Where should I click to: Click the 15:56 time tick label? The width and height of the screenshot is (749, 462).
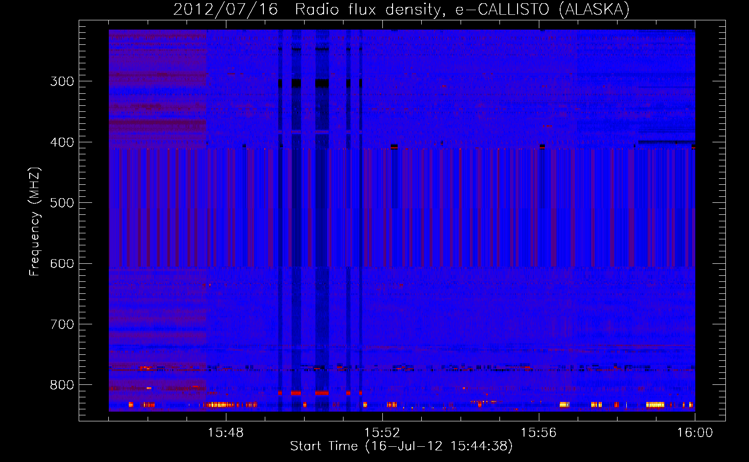[538, 432]
